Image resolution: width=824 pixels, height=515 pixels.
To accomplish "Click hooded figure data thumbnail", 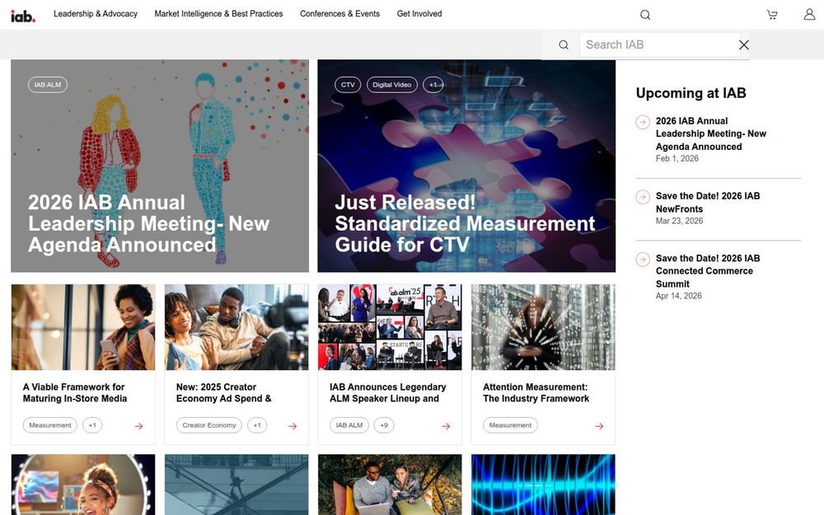I will tap(543, 327).
